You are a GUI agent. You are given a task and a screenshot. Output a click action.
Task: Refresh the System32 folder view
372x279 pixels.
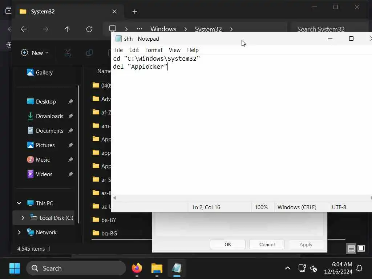pos(89,29)
